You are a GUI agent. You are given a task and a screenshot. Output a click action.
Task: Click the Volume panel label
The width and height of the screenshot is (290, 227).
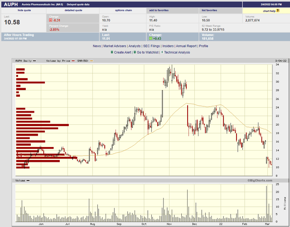point(20,180)
